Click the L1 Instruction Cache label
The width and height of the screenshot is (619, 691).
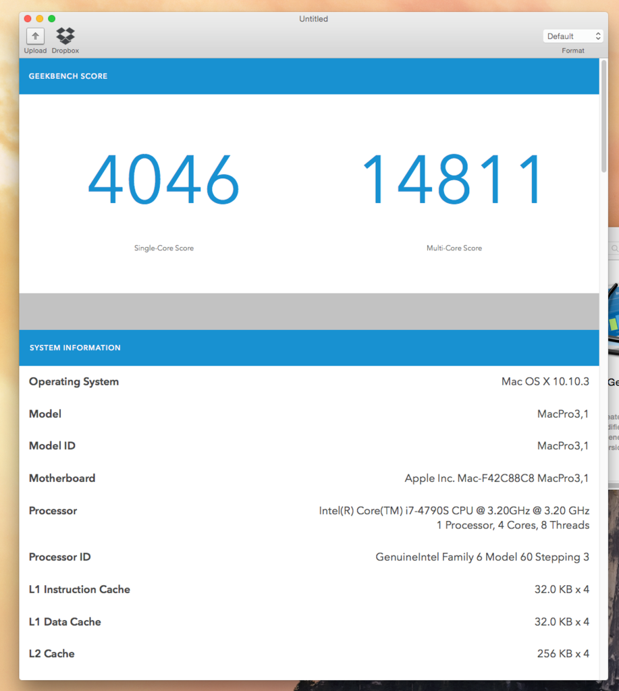pos(80,590)
